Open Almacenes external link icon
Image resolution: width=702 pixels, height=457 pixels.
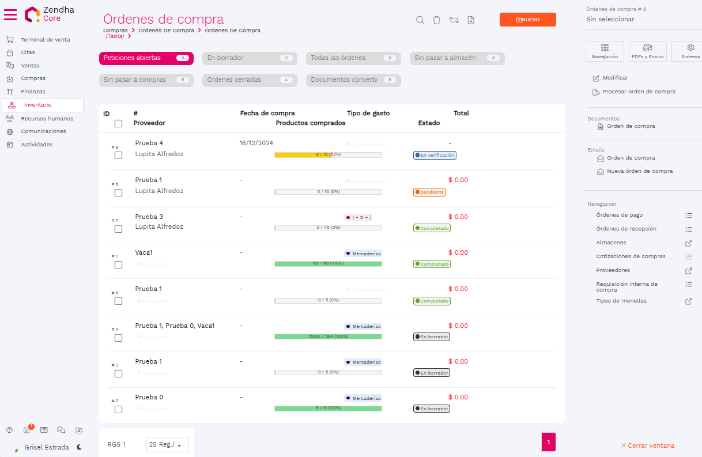tap(688, 243)
